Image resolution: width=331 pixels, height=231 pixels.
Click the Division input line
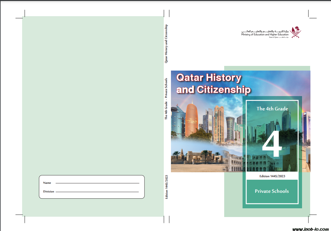point(97,192)
